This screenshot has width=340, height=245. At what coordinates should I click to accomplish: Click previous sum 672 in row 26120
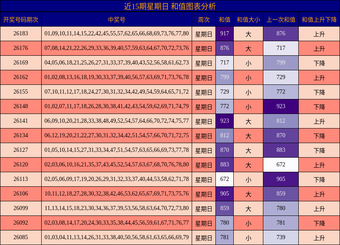pos(281,165)
